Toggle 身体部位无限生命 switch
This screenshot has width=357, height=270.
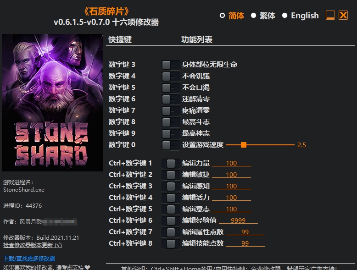click(171, 65)
